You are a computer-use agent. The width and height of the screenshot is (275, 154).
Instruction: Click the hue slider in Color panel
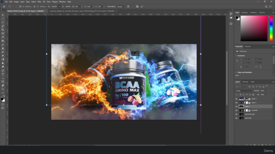(x=271, y=29)
